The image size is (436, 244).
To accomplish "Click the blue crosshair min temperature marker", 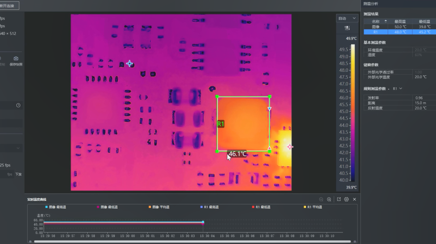I will (x=130, y=64).
